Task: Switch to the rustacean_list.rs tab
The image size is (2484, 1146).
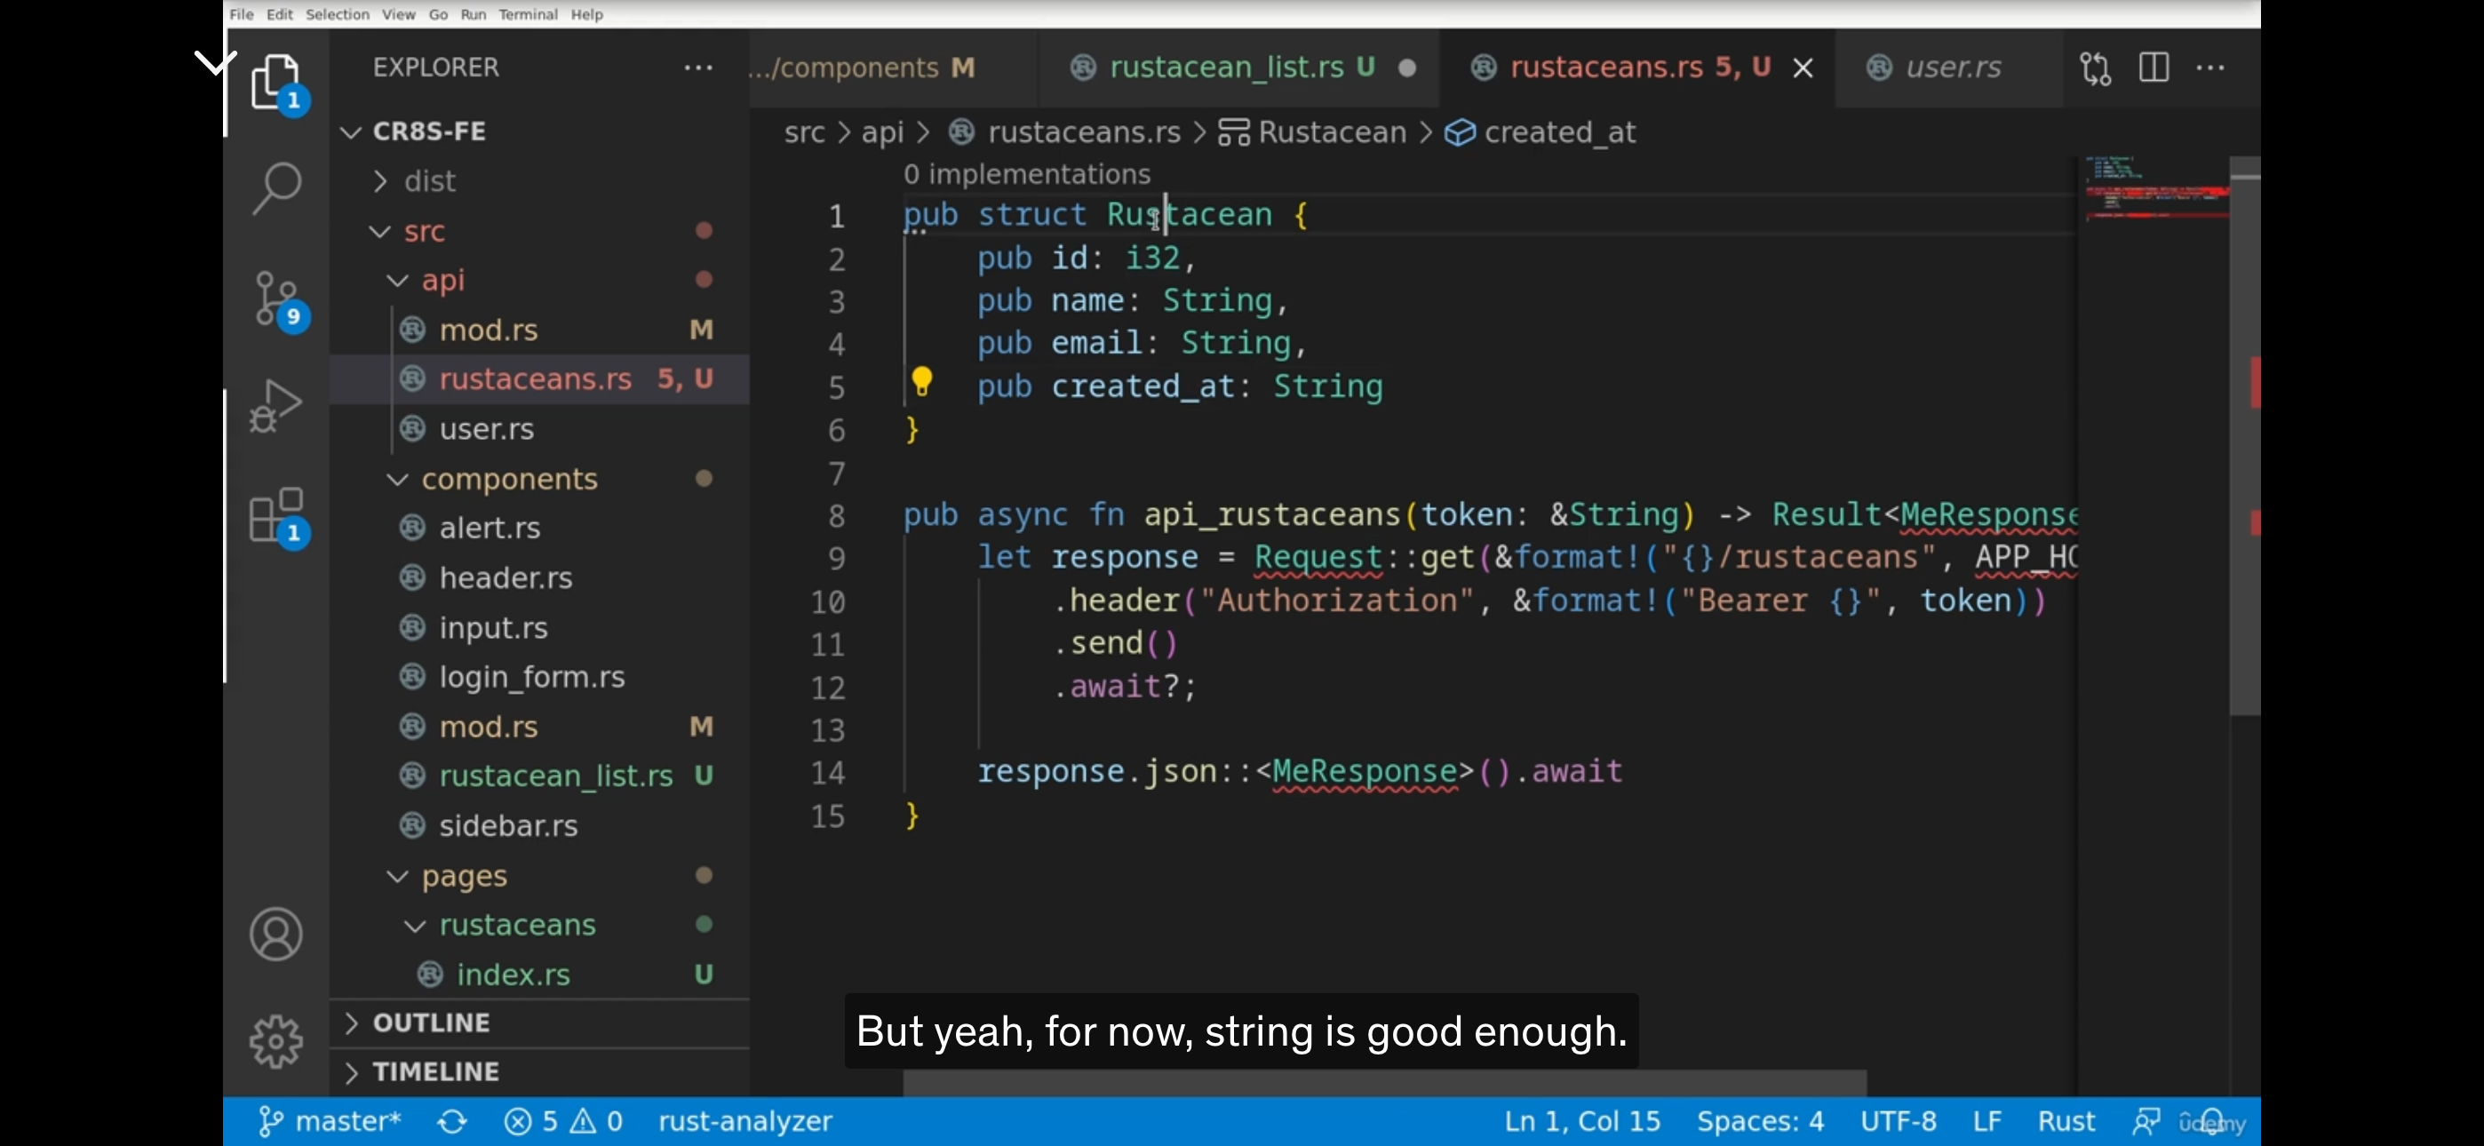Action: tap(1226, 68)
